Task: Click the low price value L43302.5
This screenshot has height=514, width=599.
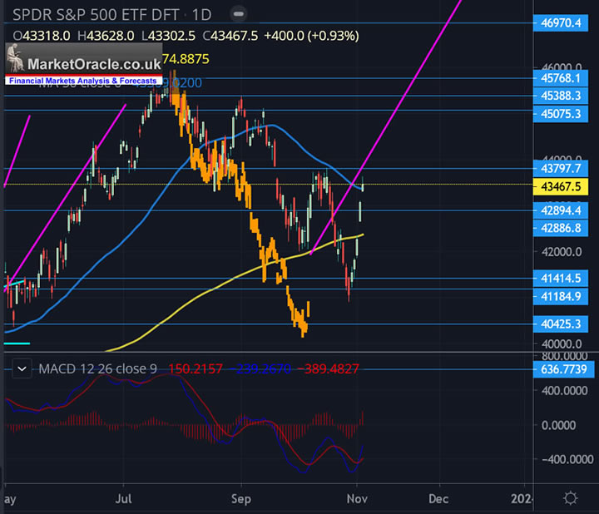Action: [x=168, y=36]
